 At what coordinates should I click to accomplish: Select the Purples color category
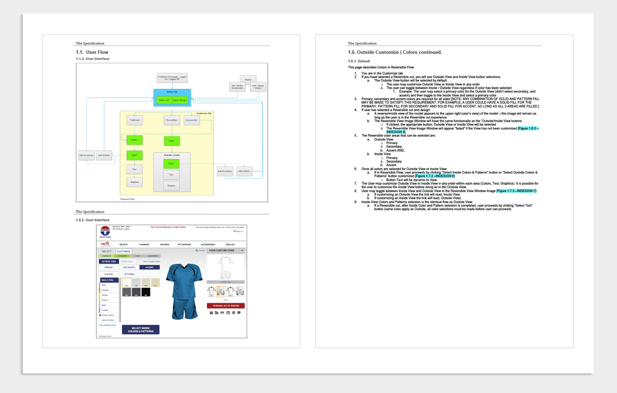(109, 310)
